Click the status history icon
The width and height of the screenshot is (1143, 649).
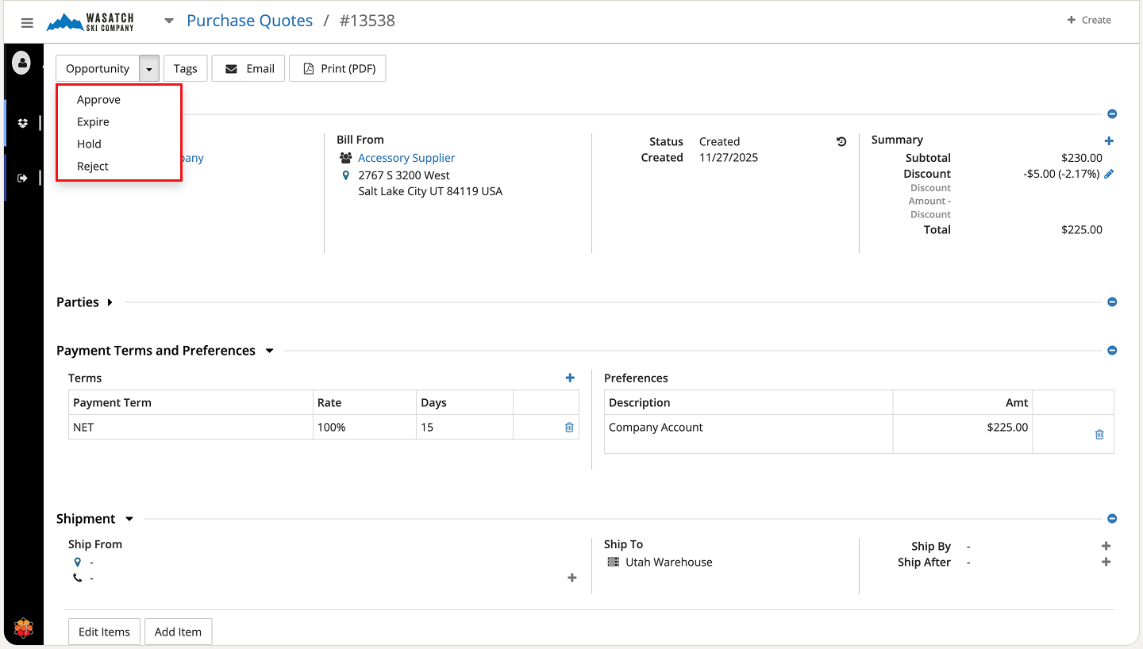(841, 142)
